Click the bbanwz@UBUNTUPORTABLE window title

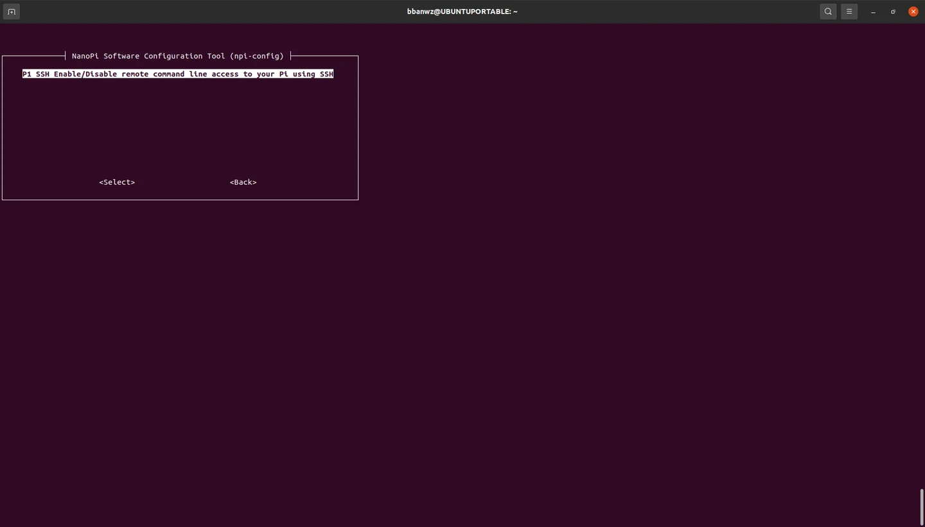point(463,12)
